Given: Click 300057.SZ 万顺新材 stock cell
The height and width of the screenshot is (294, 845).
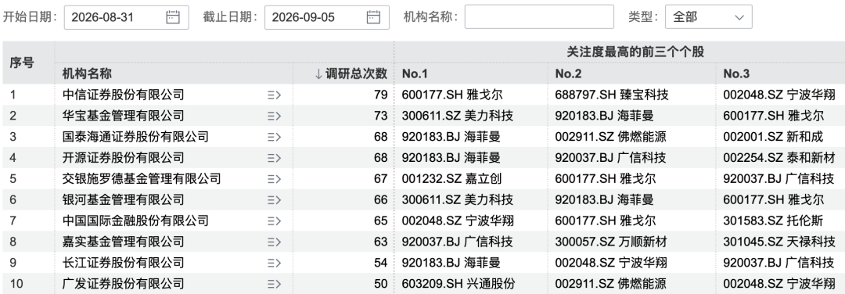Looking at the screenshot, I should (x=611, y=242).
